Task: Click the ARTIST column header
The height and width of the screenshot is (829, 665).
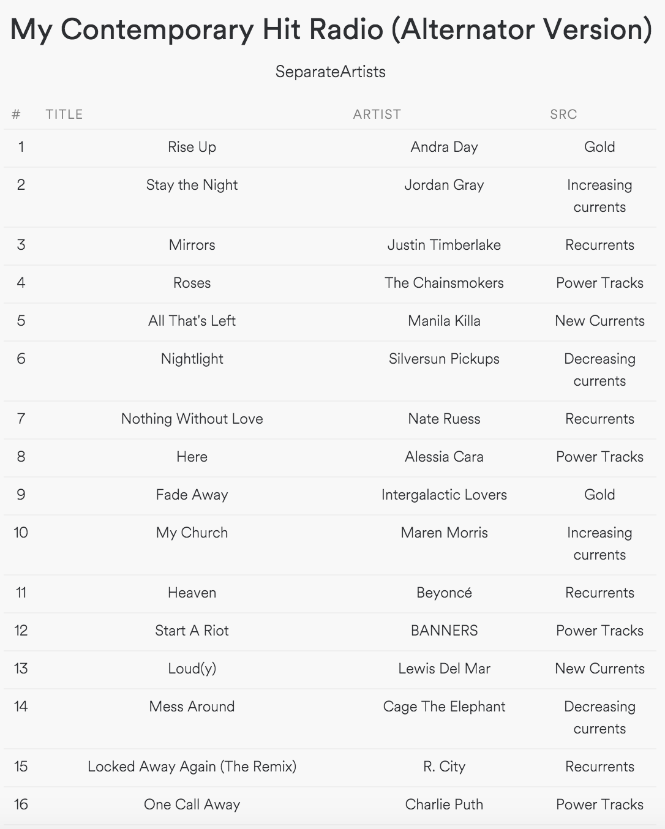Action: click(x=377, y=114)
